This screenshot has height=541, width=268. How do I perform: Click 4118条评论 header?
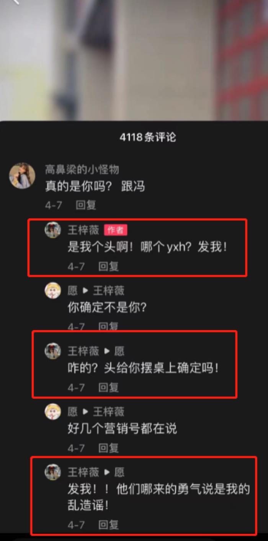pyautogui.click(x=148, y=137)
